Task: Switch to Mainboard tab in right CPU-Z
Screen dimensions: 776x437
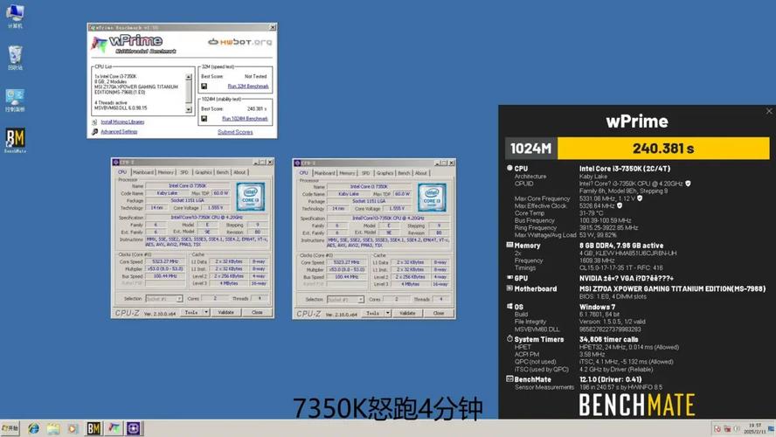Action: tap(325, 173)
